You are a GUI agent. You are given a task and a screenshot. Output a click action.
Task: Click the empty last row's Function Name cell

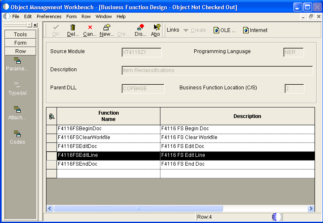(x=109, y=173)
